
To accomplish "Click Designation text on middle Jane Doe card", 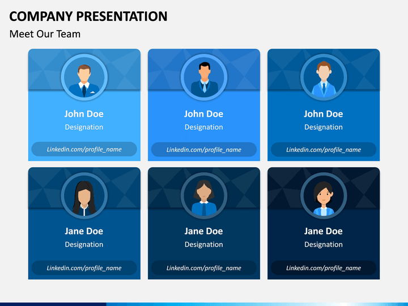I will (x=204, y=245).
